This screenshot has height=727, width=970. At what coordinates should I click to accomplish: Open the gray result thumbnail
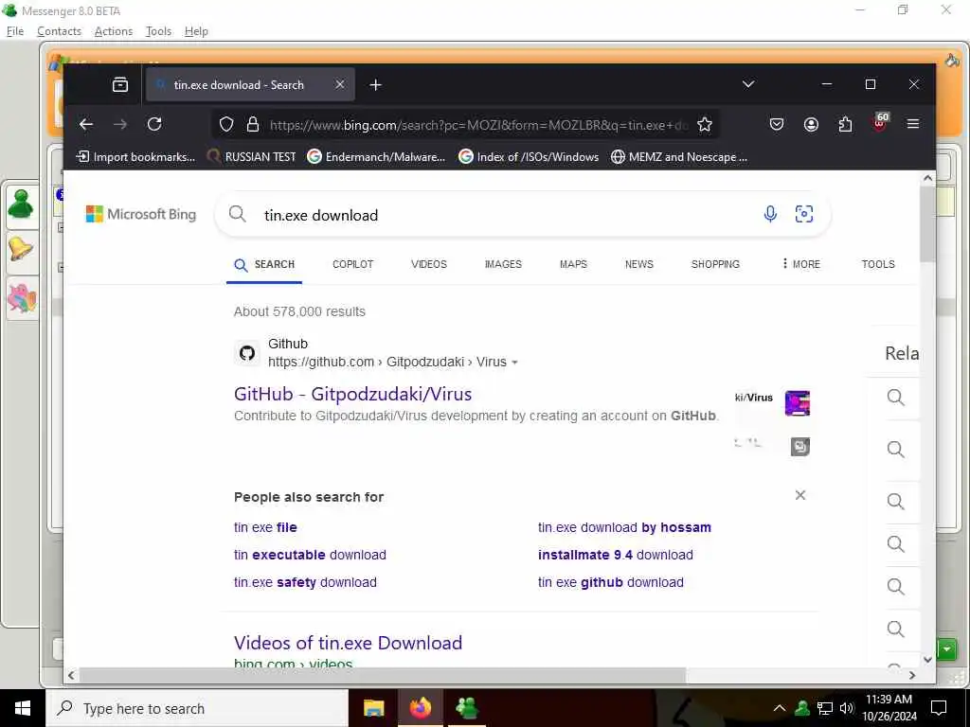pos(800,447)
